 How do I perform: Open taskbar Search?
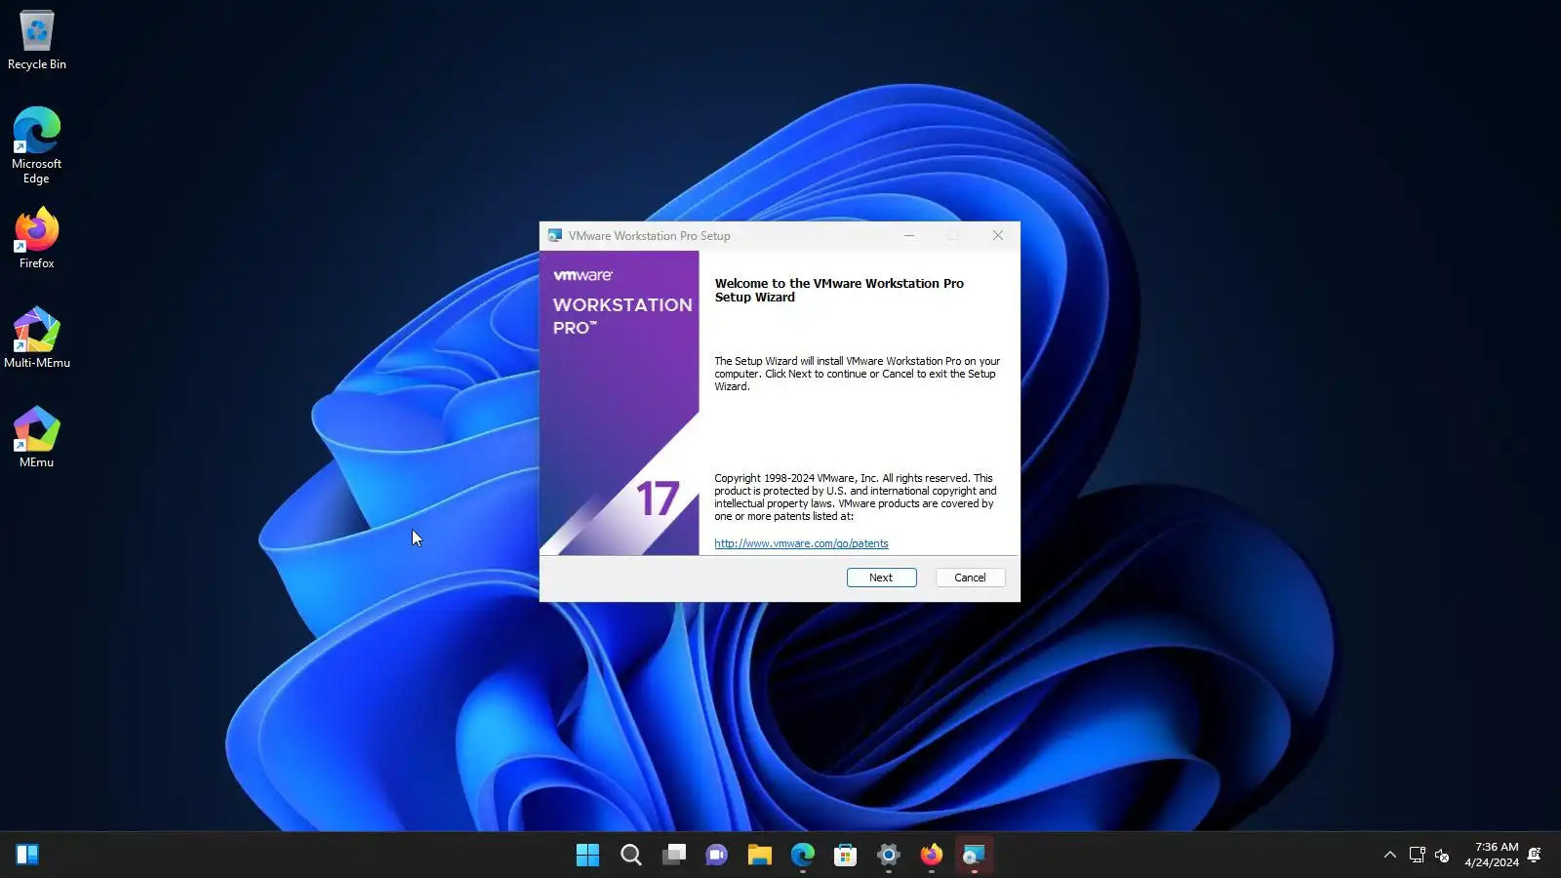tap(631, 855)
